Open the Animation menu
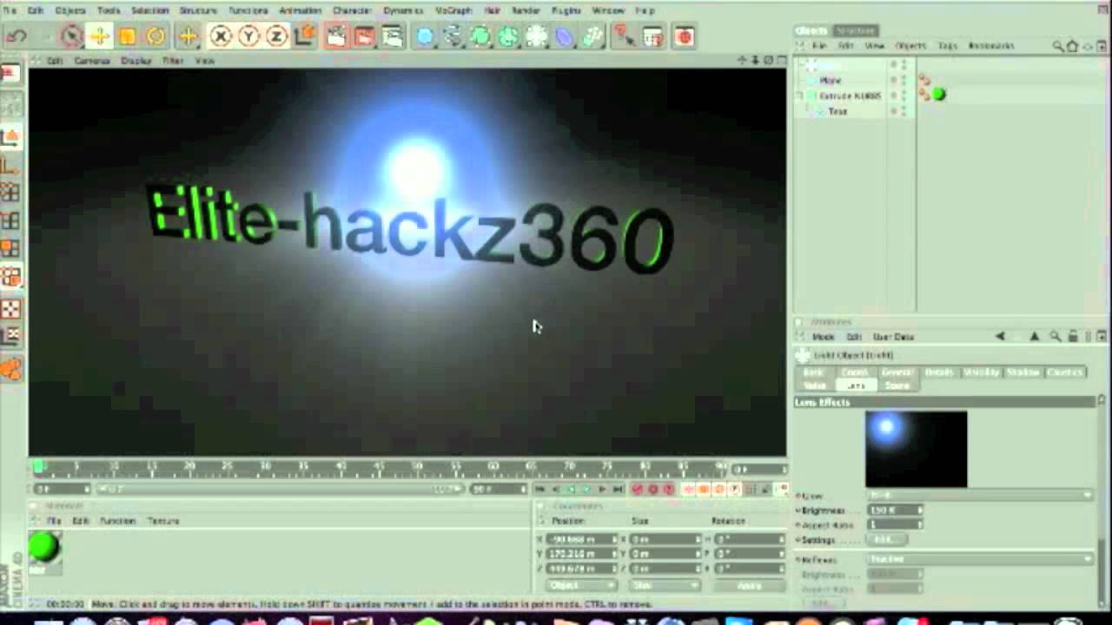The height and width of the screenshot is (625, 1112). click(300, 10)
